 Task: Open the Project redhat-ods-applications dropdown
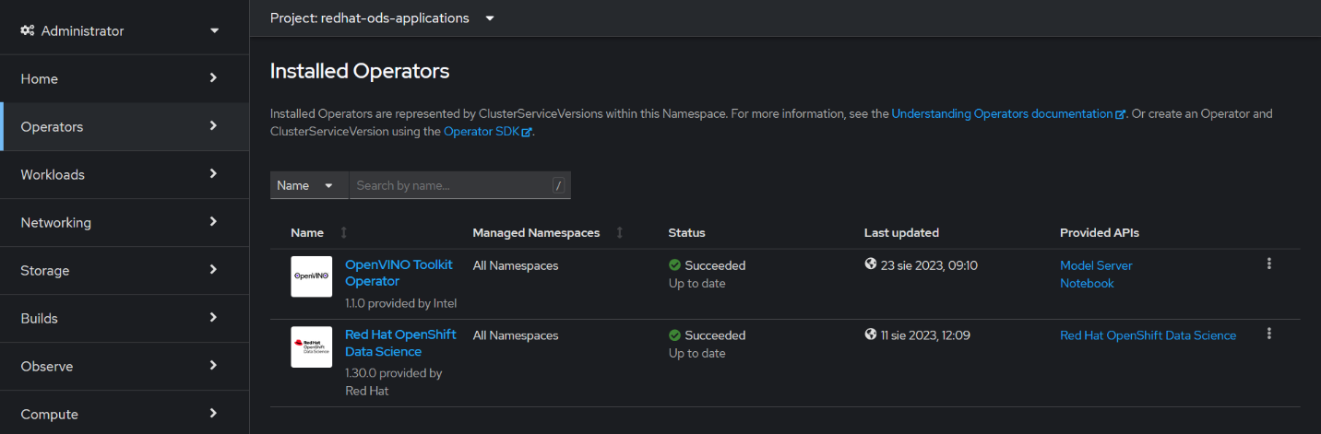382,18
